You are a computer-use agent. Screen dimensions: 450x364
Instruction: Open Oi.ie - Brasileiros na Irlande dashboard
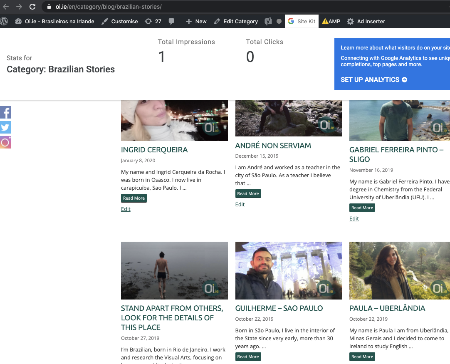point(54,21)
